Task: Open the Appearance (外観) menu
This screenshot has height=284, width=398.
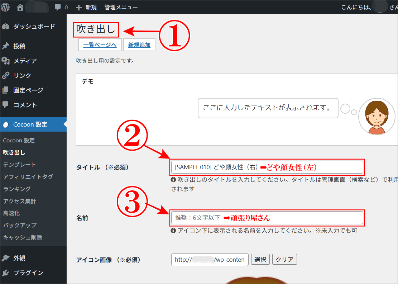Action: point(19,258)
